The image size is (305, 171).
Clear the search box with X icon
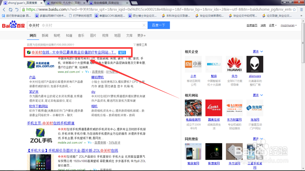pos(144,25)
